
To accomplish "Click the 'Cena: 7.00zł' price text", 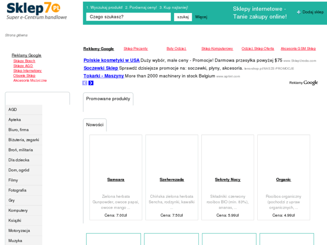I will [x=116, y=215].
